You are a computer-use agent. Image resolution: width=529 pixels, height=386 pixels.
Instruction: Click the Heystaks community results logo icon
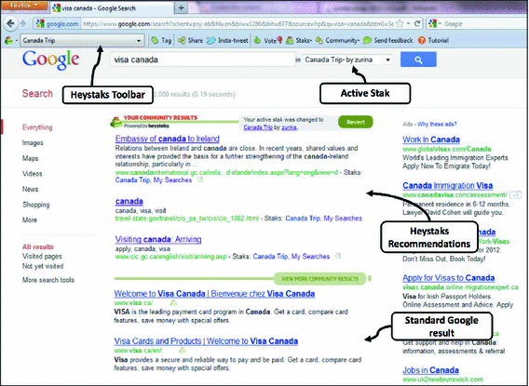(x=116, y=122)
